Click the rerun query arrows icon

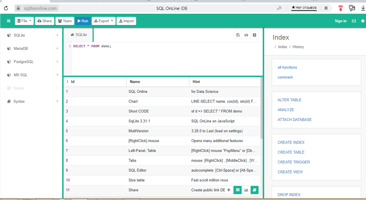[246, 35]
